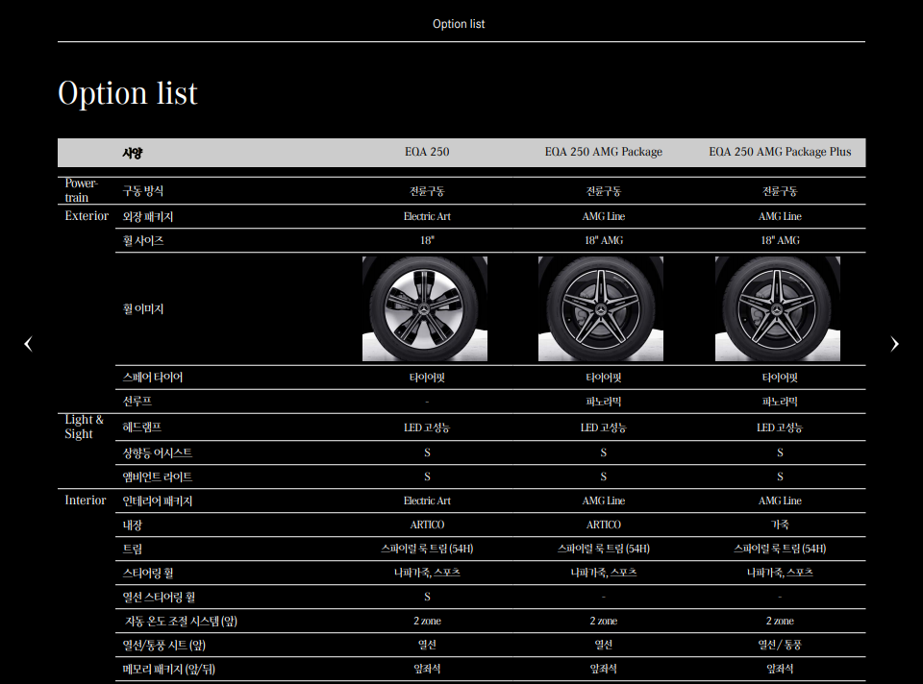The width and height of the screenshot is (923, 684).
Task: Click 파노라믹 sunroof under AMG Package
Action: tap(604, 402)
